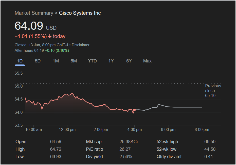Click the −1.01 (1.55%) change value
Viewport: 236px width, 165px height.
(x=31, y=36)
